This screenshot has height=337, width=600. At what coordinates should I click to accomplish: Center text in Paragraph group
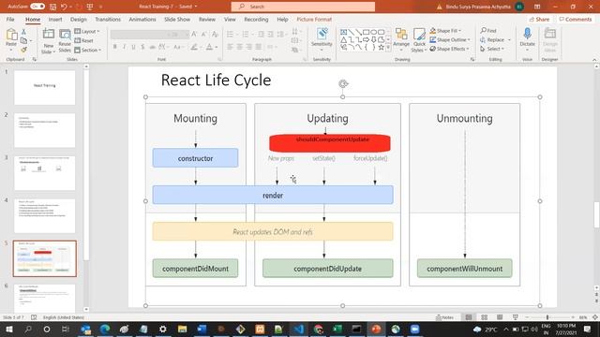point(240,47)
